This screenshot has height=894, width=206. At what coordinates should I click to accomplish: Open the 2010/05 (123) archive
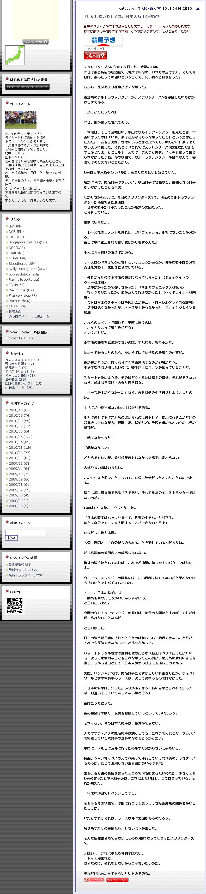coord(20,437)
